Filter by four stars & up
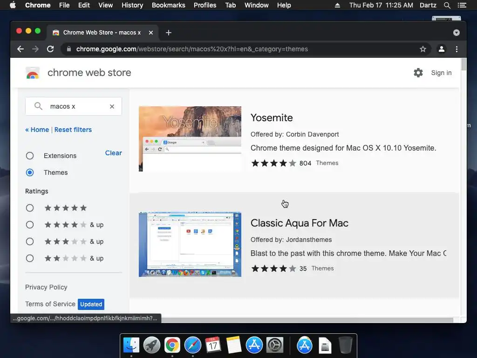This screenshot has height=358, width=477. click(x=30, y=225)
